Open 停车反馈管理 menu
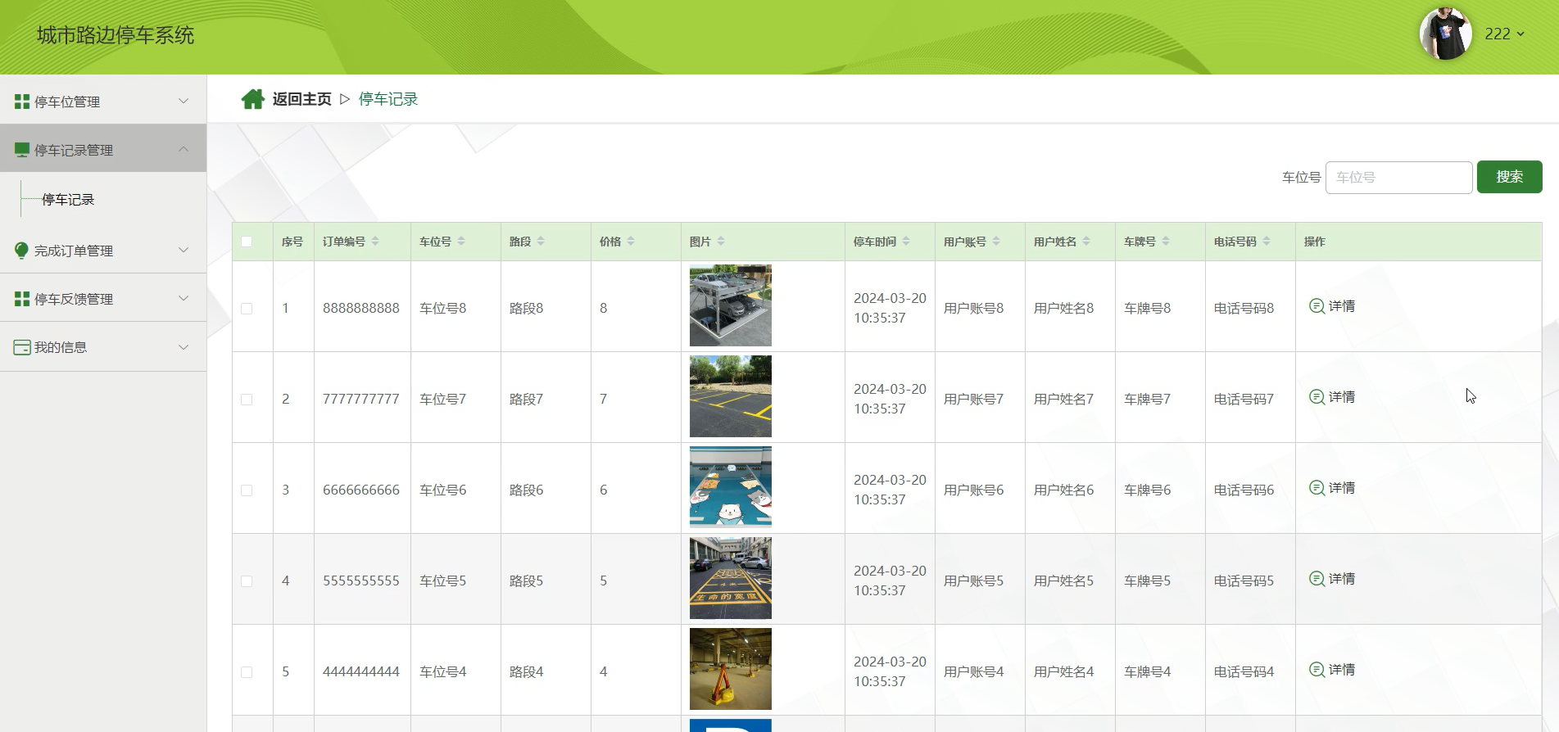This screenshot has width=1559, height=732. pos(103,297)
